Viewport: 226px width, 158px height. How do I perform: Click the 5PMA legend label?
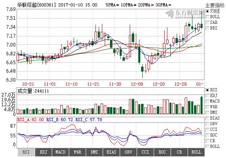110,5
